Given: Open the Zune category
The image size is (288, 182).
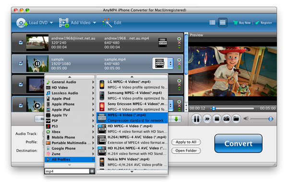Looking at the screenshot, I should click(x=70, y=154).
